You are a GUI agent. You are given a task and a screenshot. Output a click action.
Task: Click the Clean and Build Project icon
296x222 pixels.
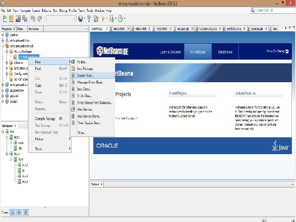96,18
